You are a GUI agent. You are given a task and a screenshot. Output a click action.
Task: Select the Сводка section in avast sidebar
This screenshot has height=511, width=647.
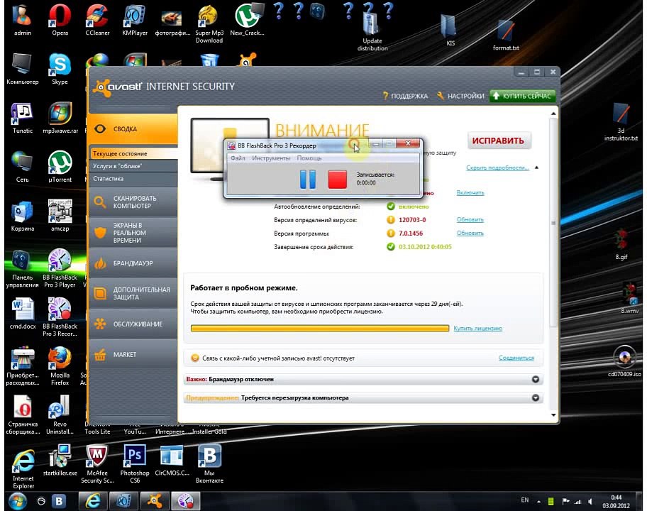coord(133,128)
